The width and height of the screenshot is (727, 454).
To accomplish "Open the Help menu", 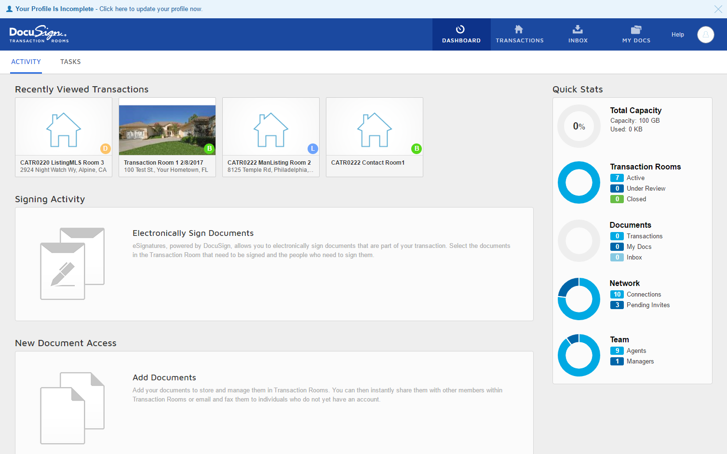I will [677, 34].
